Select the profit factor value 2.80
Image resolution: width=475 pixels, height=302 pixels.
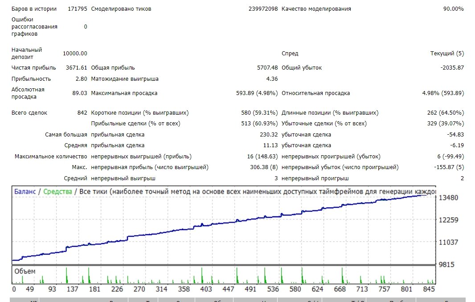[81, 79]
